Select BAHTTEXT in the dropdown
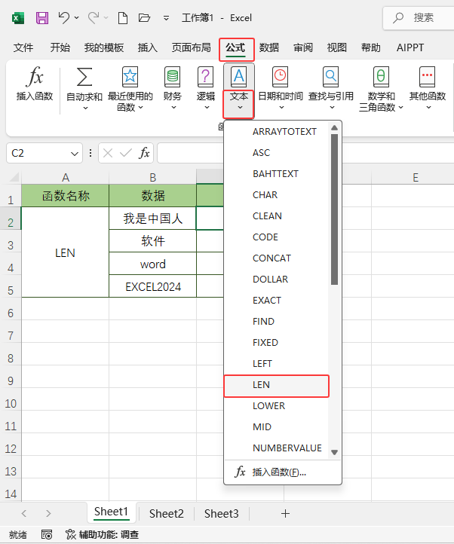454x544 pixels. 277,174
